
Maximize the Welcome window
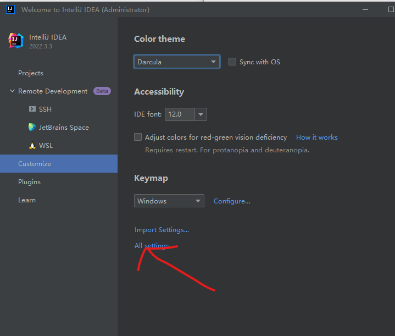point(391,9)
